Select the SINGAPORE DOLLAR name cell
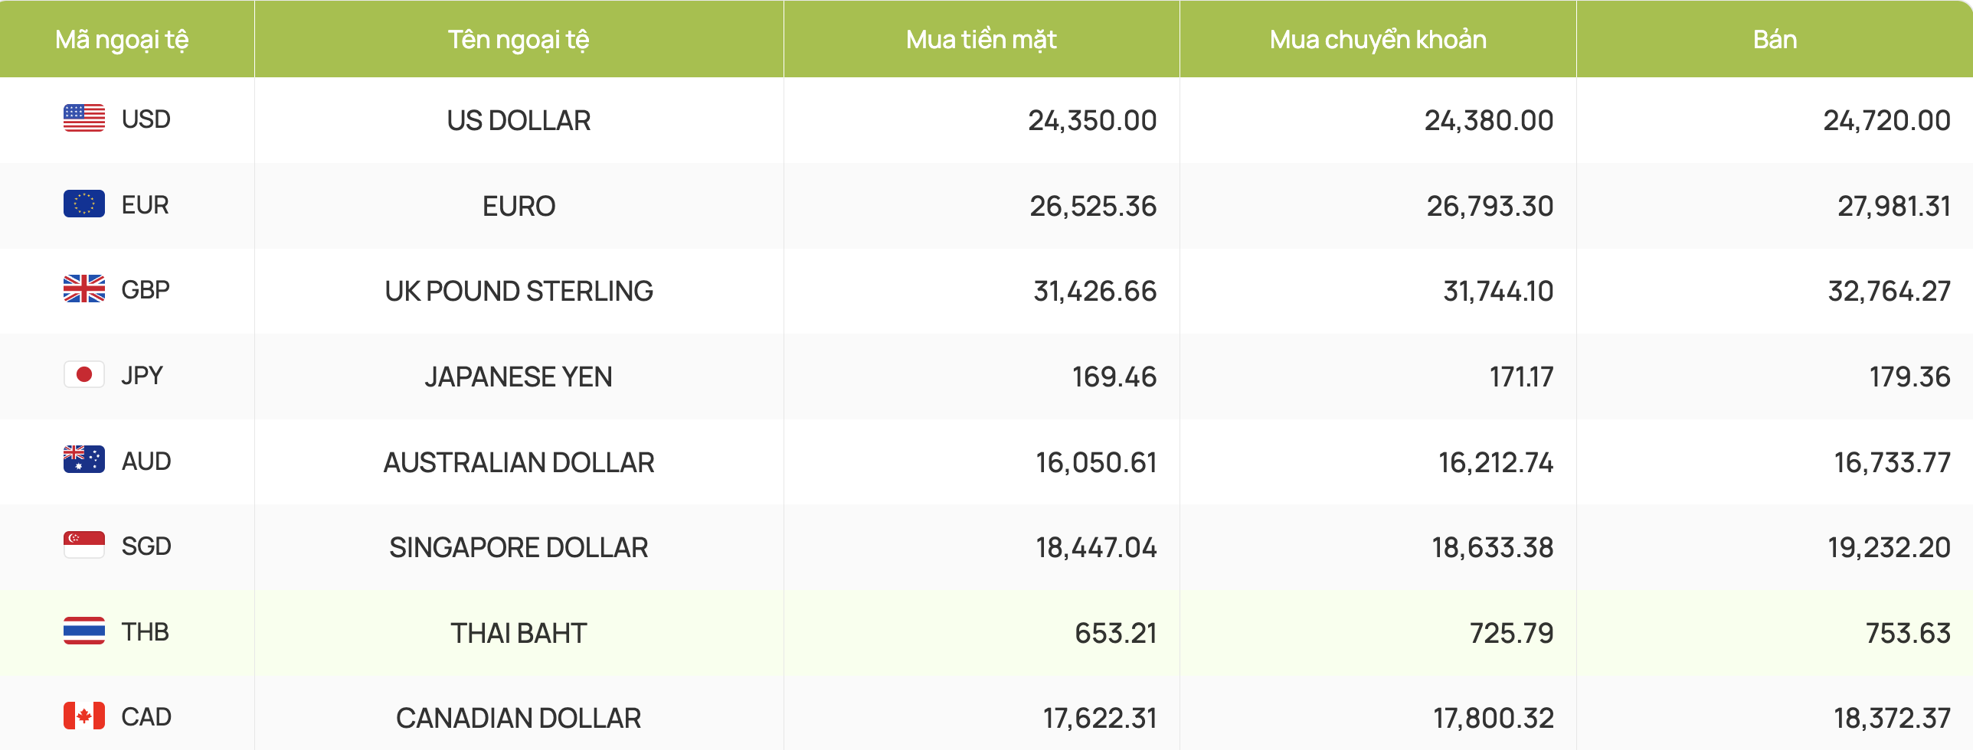 [519, 548]
